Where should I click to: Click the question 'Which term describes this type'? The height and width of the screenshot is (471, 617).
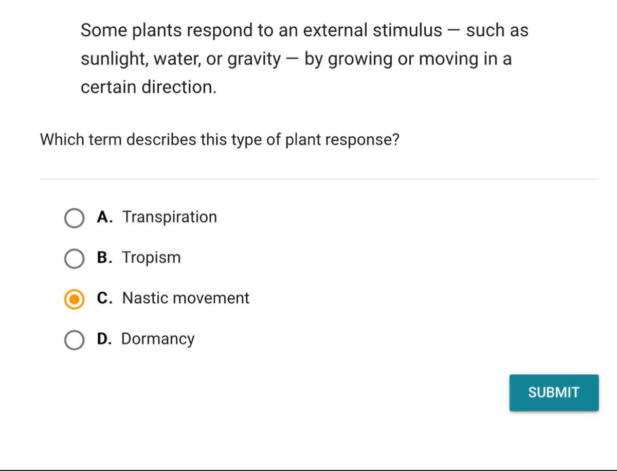point(220,139)
